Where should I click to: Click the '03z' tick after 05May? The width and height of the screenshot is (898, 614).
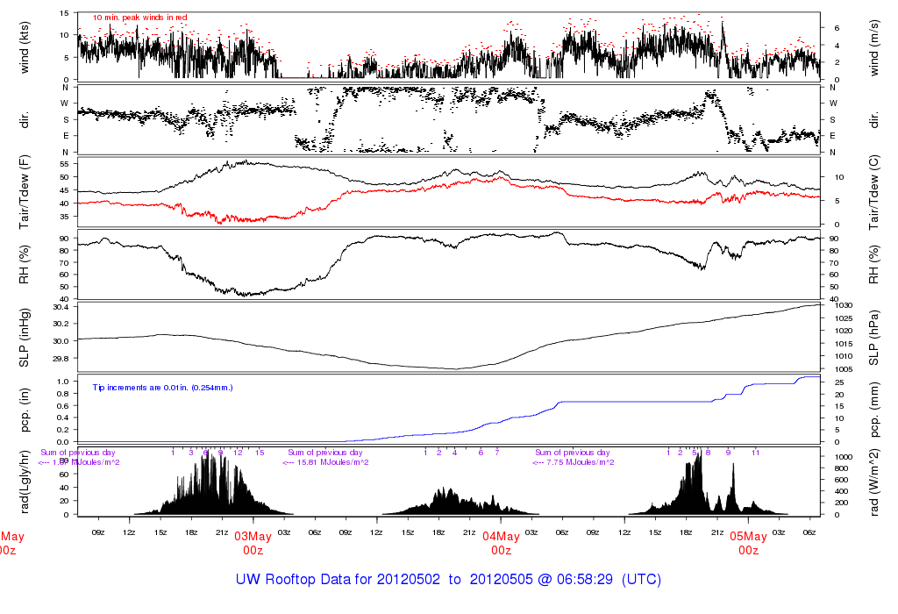pos(779,532)
